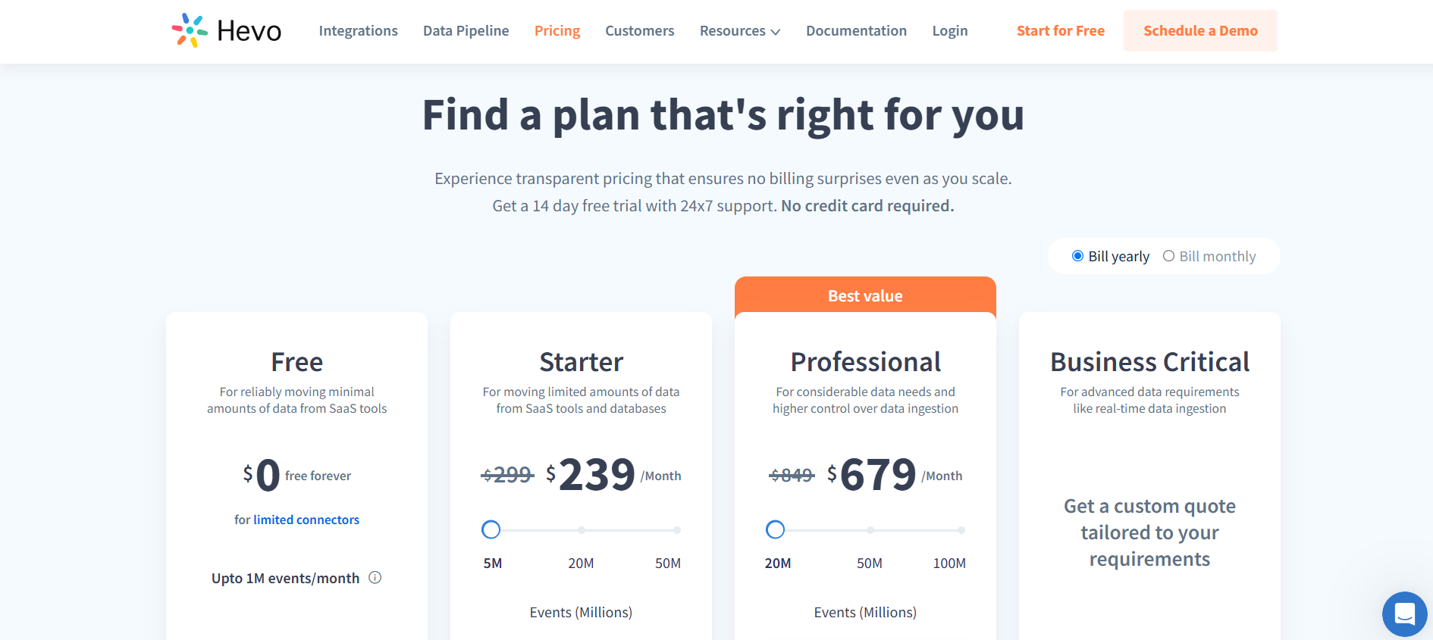
Task: Go to the Data Pipeline page
Action: click(466, 30)
